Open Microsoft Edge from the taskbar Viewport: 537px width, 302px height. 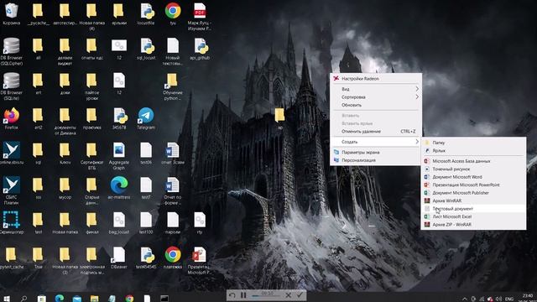click(x=60, y=299)
